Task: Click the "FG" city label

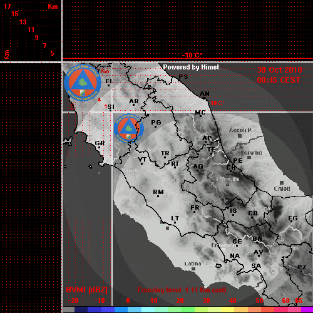Action: click(x=293, y=218)
